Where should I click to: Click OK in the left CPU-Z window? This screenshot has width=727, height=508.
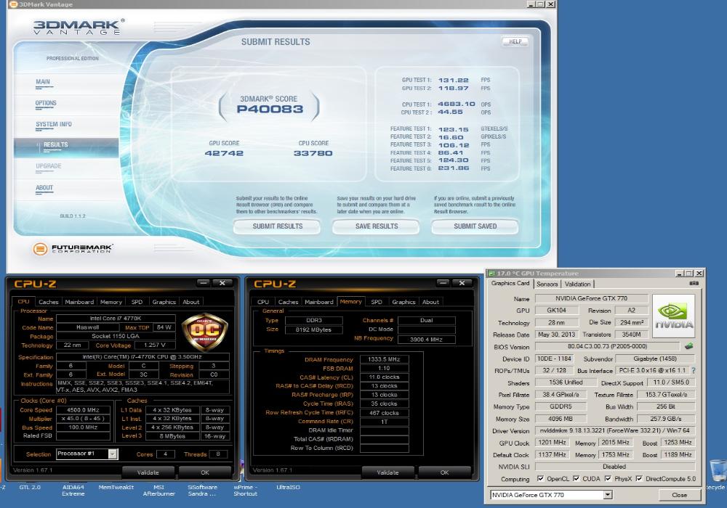(x=205, y=472)
